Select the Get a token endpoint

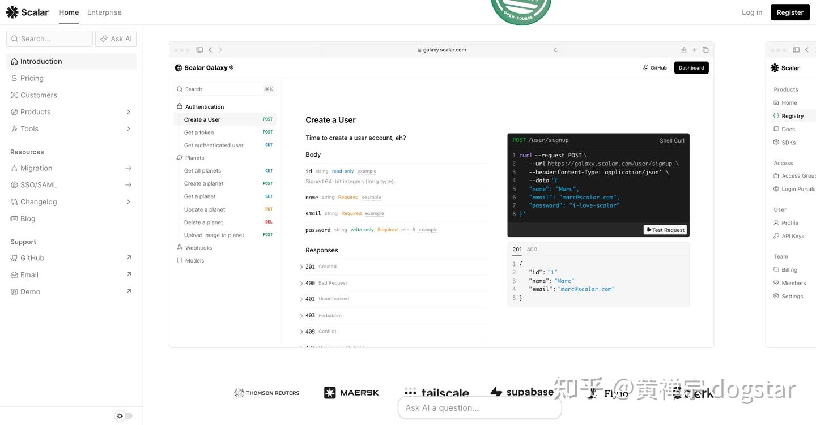click(x=225, y=132)
